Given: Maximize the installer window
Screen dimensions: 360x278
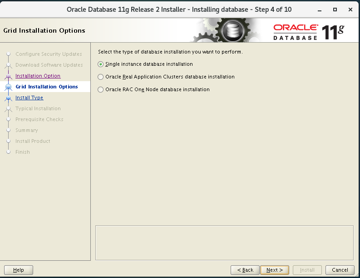Looking at the screenshot, I should pyautogui.click(x=335, y=10).
